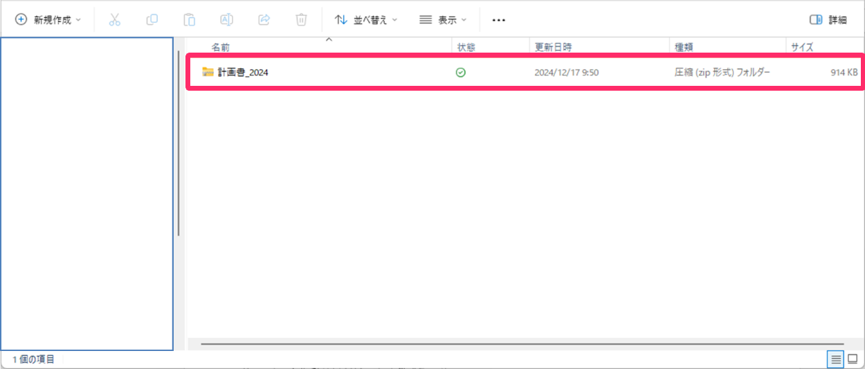Screen dimensions: 865x369
Task: Open the 表示 view dropdown
Action: tap(443, 20)
